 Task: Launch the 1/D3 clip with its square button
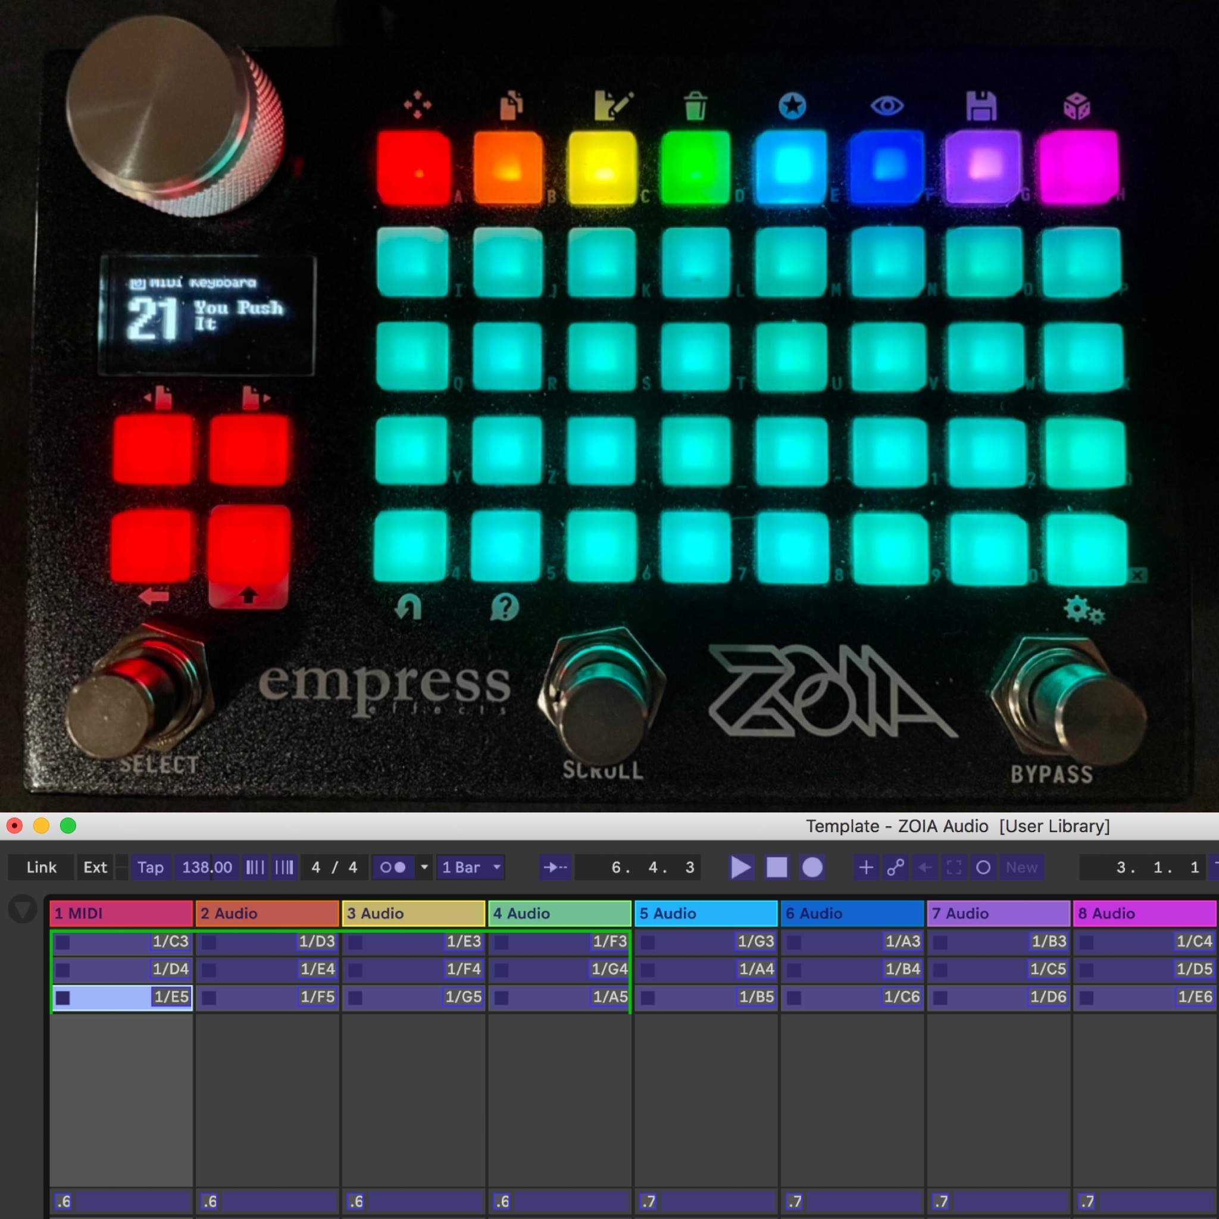pos(209,942)
